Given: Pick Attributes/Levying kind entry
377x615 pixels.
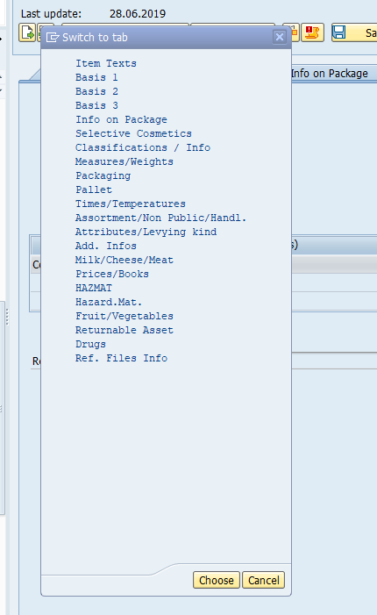Looking at the screenshot, I should tap(146, 232).
